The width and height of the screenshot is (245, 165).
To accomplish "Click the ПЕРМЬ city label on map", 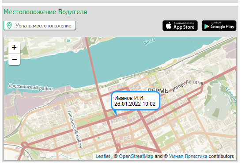I will click(158, 91).
